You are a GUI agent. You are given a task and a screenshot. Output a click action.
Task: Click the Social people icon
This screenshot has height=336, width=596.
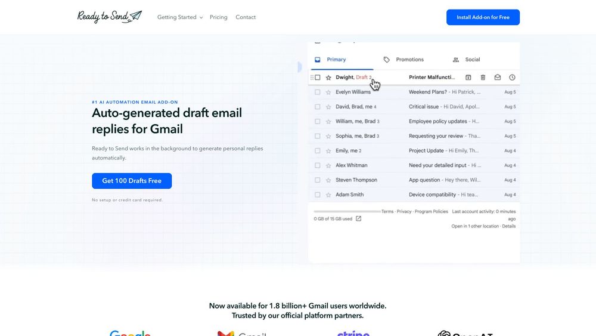[x=456, y=60]
